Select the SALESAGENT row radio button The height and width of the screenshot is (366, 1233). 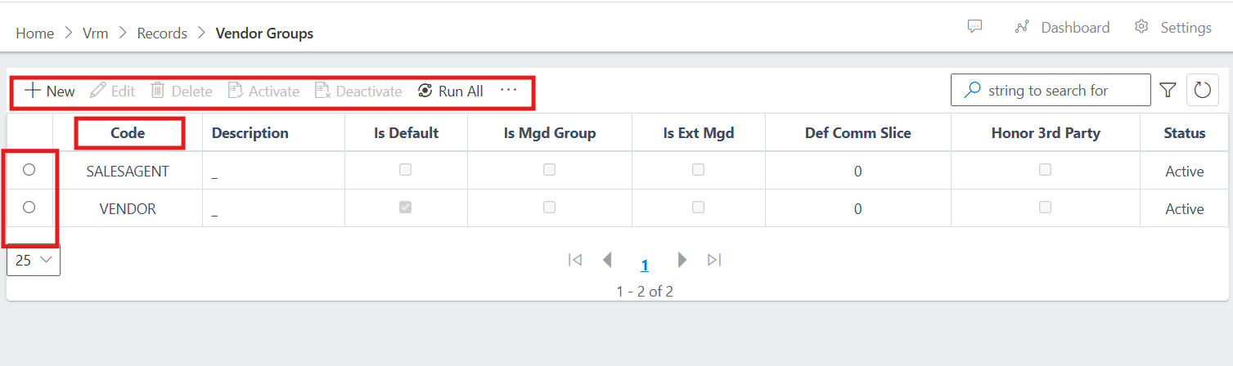point(29,170)
